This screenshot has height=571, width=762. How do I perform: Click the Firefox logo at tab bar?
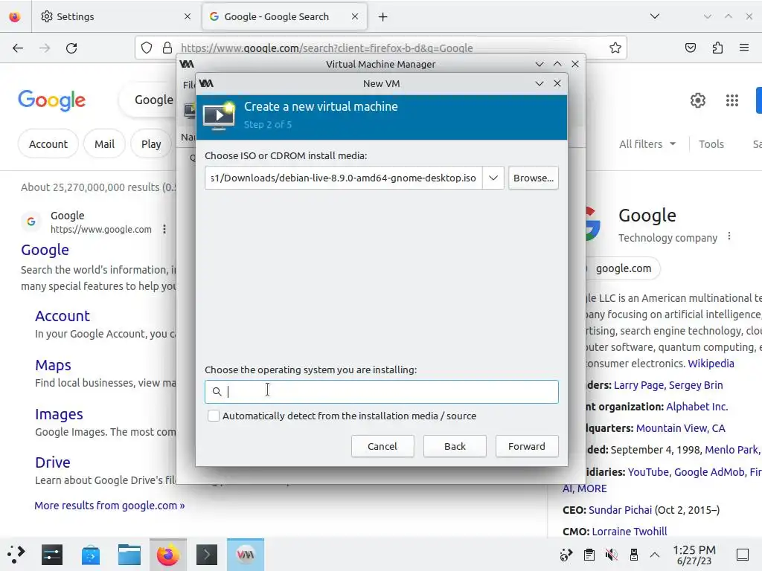click(x=15, y=16)
